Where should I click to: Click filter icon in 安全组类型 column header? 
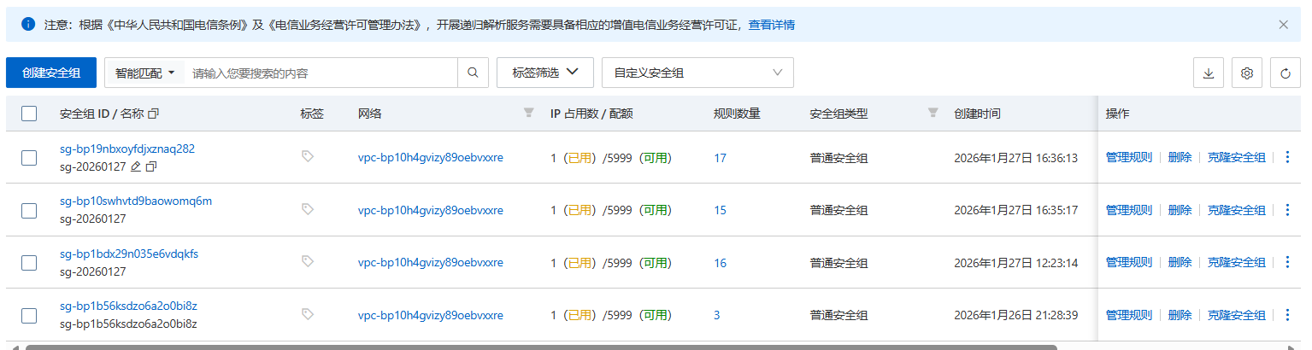tap(933, 113)
